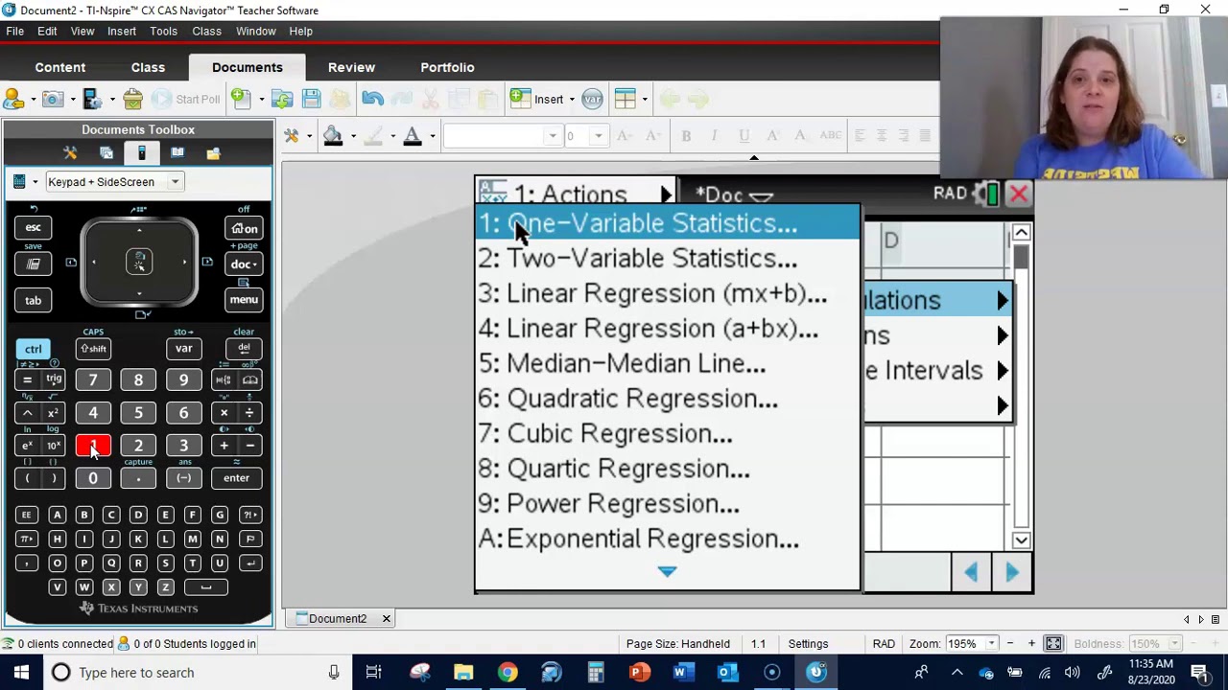Image resolution: width=1228 pixels, height=690 pixels.
Task: Expand the Insert button dropdown arrow
Action: [572, 99]
